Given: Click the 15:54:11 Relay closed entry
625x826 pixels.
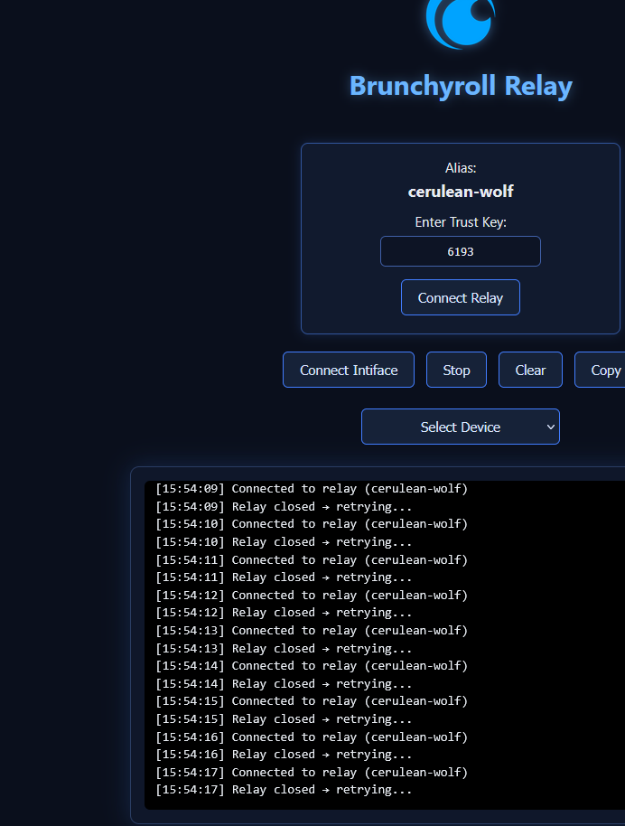Looking at the screenshot, I should 284,577.
